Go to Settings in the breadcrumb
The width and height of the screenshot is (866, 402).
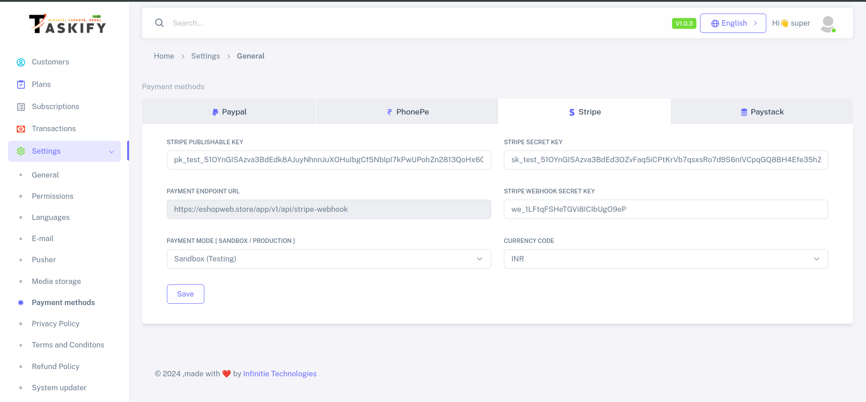pyautogui.click(x=205, y=56)
